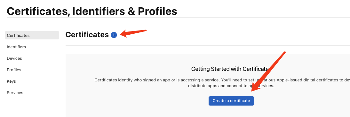Click the Getting Started with Certificates heading
The width and height of the screenshot is (350, 117).
tap(230, 69)
